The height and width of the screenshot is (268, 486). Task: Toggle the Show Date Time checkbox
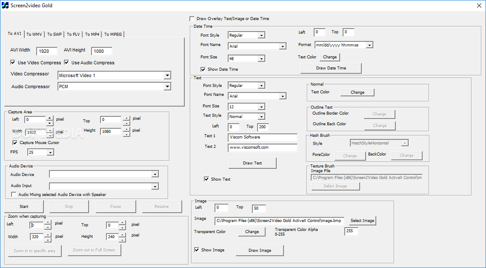pyautogui.click(x=203, y=69)
